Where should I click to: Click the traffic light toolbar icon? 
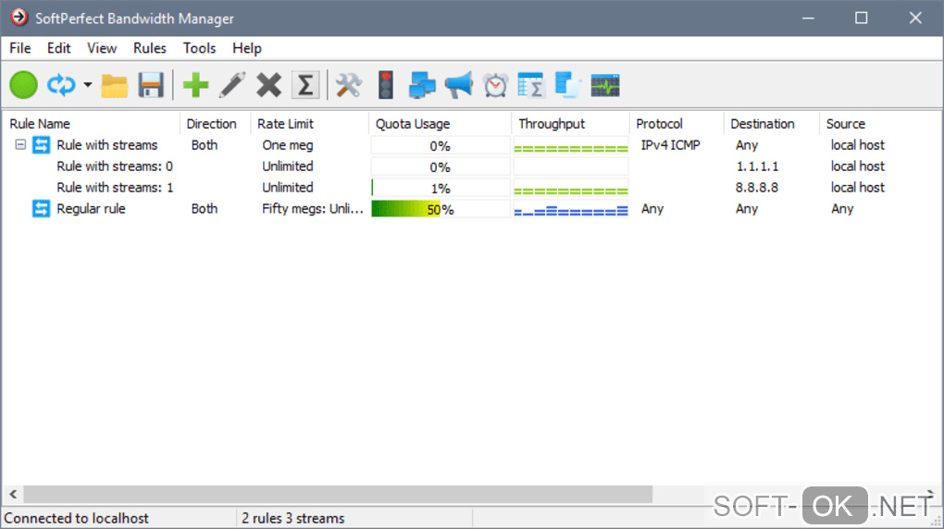tap(386, 85)
